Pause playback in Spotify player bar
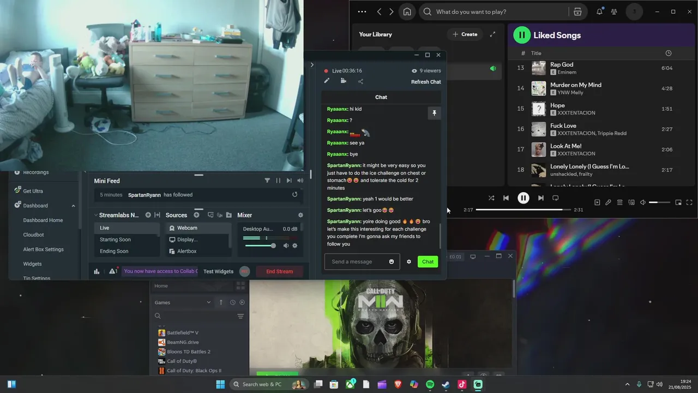This screenshot has height=393, width=698. point(523,198)
